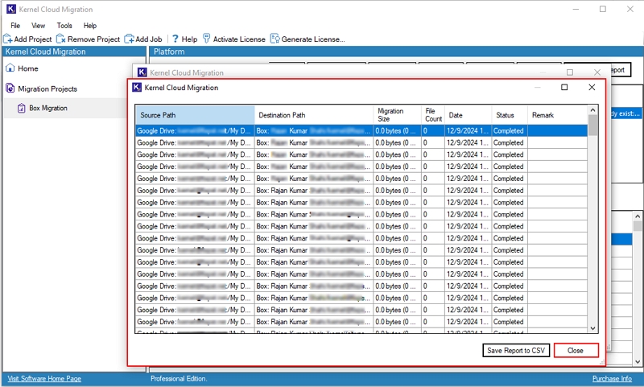644x387 pixels.
Task: Select Migration Projects in the sidebar
Action: (47, 89)
